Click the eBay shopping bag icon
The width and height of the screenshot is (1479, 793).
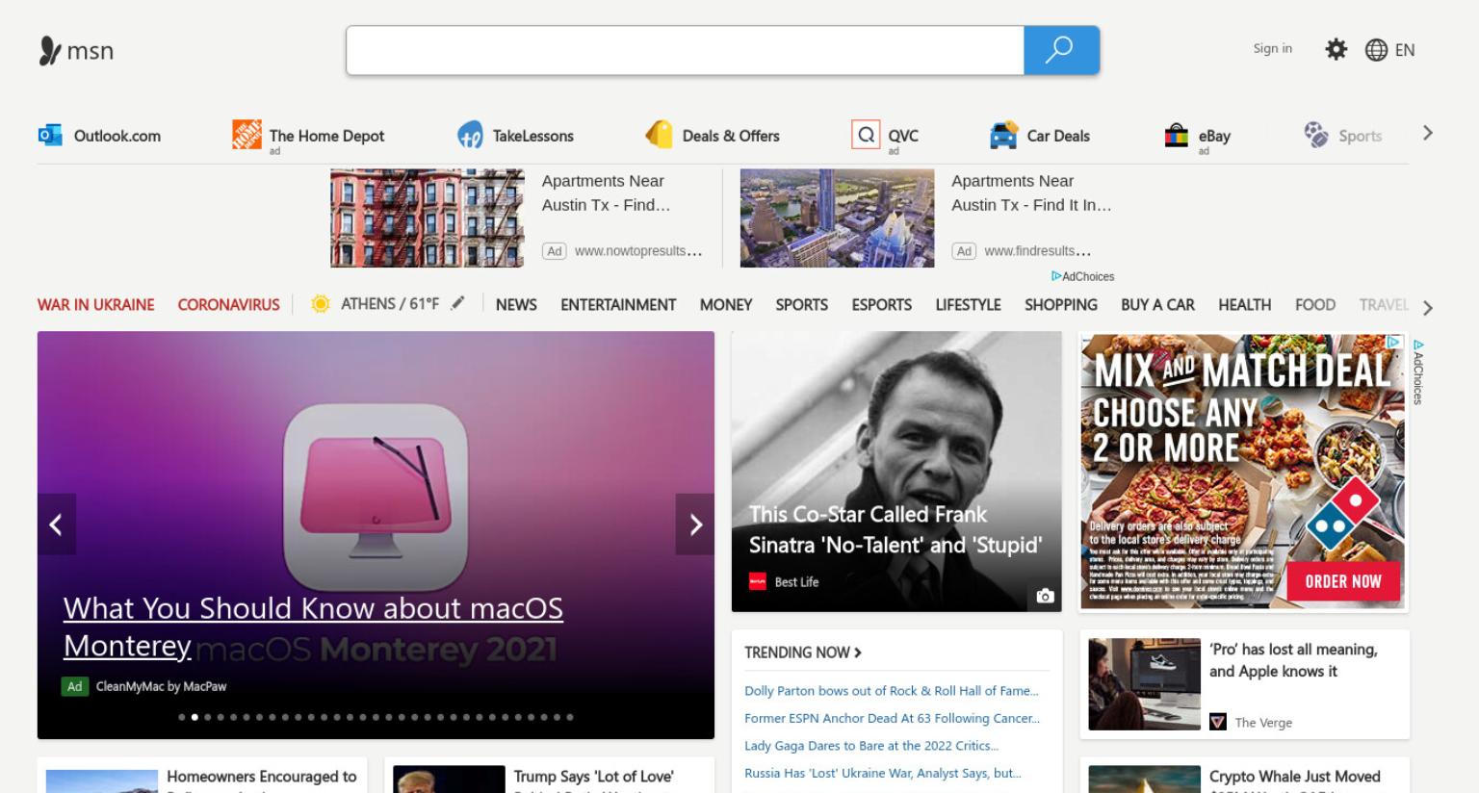tap(1176, 136)
